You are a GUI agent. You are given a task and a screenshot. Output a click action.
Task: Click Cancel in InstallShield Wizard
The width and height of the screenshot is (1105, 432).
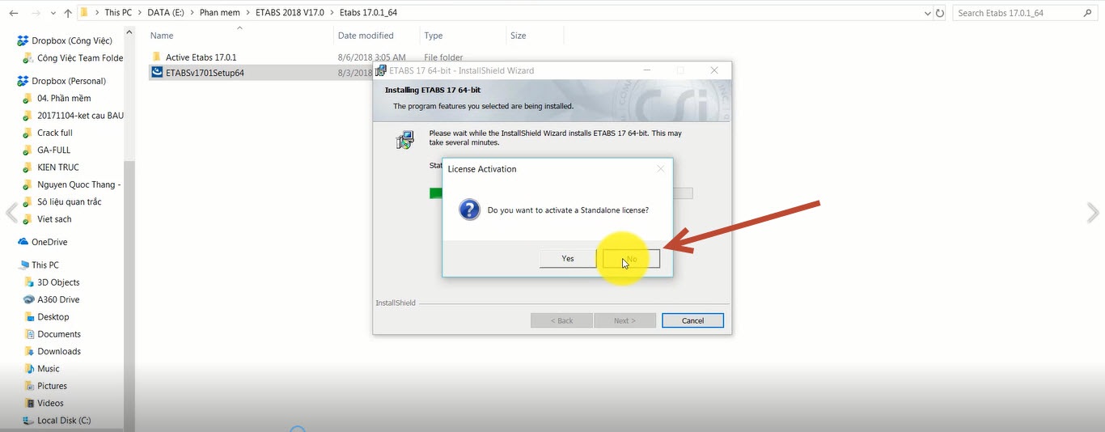click(x=692, y=320)
